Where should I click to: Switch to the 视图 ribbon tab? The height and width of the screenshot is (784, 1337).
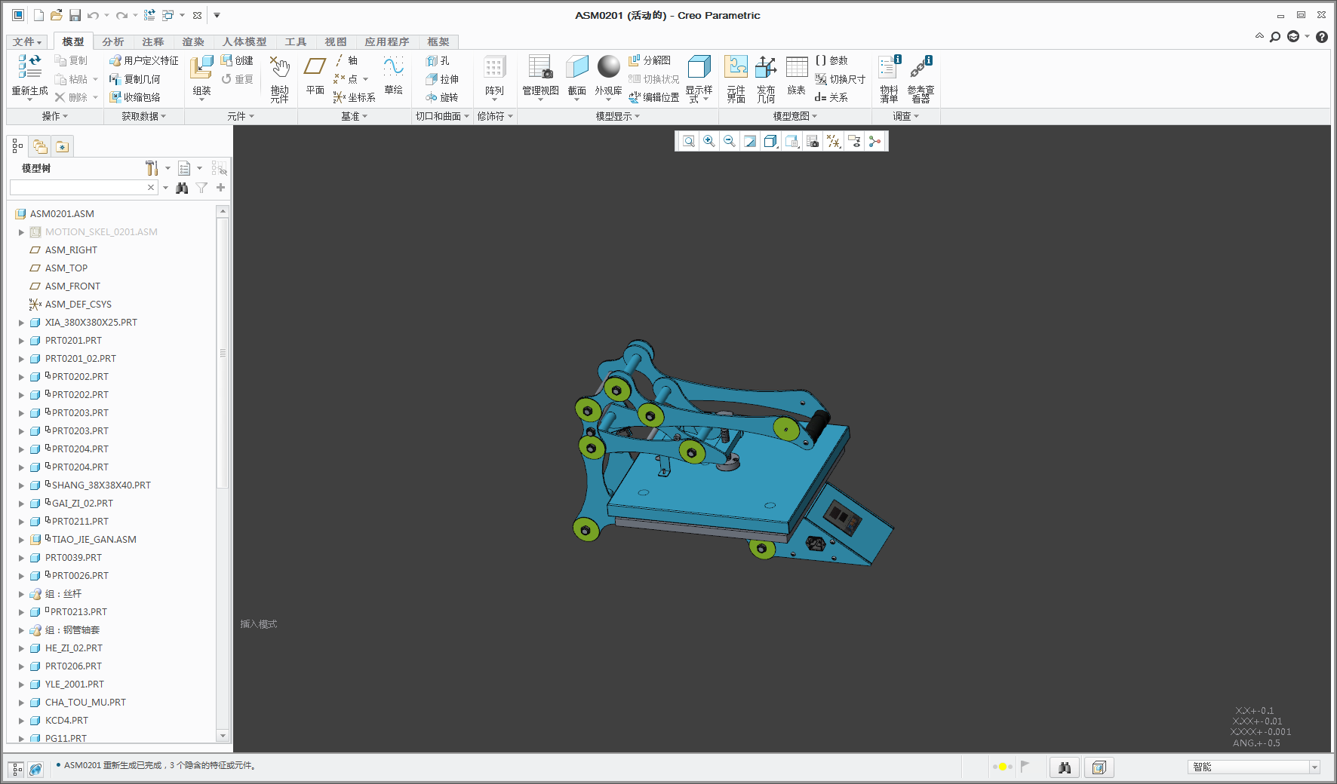coord(336,42)
